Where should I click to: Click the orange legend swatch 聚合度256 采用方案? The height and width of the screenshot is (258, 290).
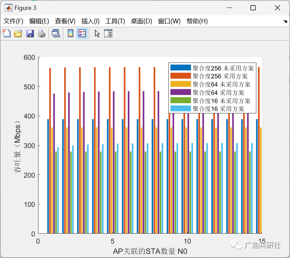tap(180, 76)
